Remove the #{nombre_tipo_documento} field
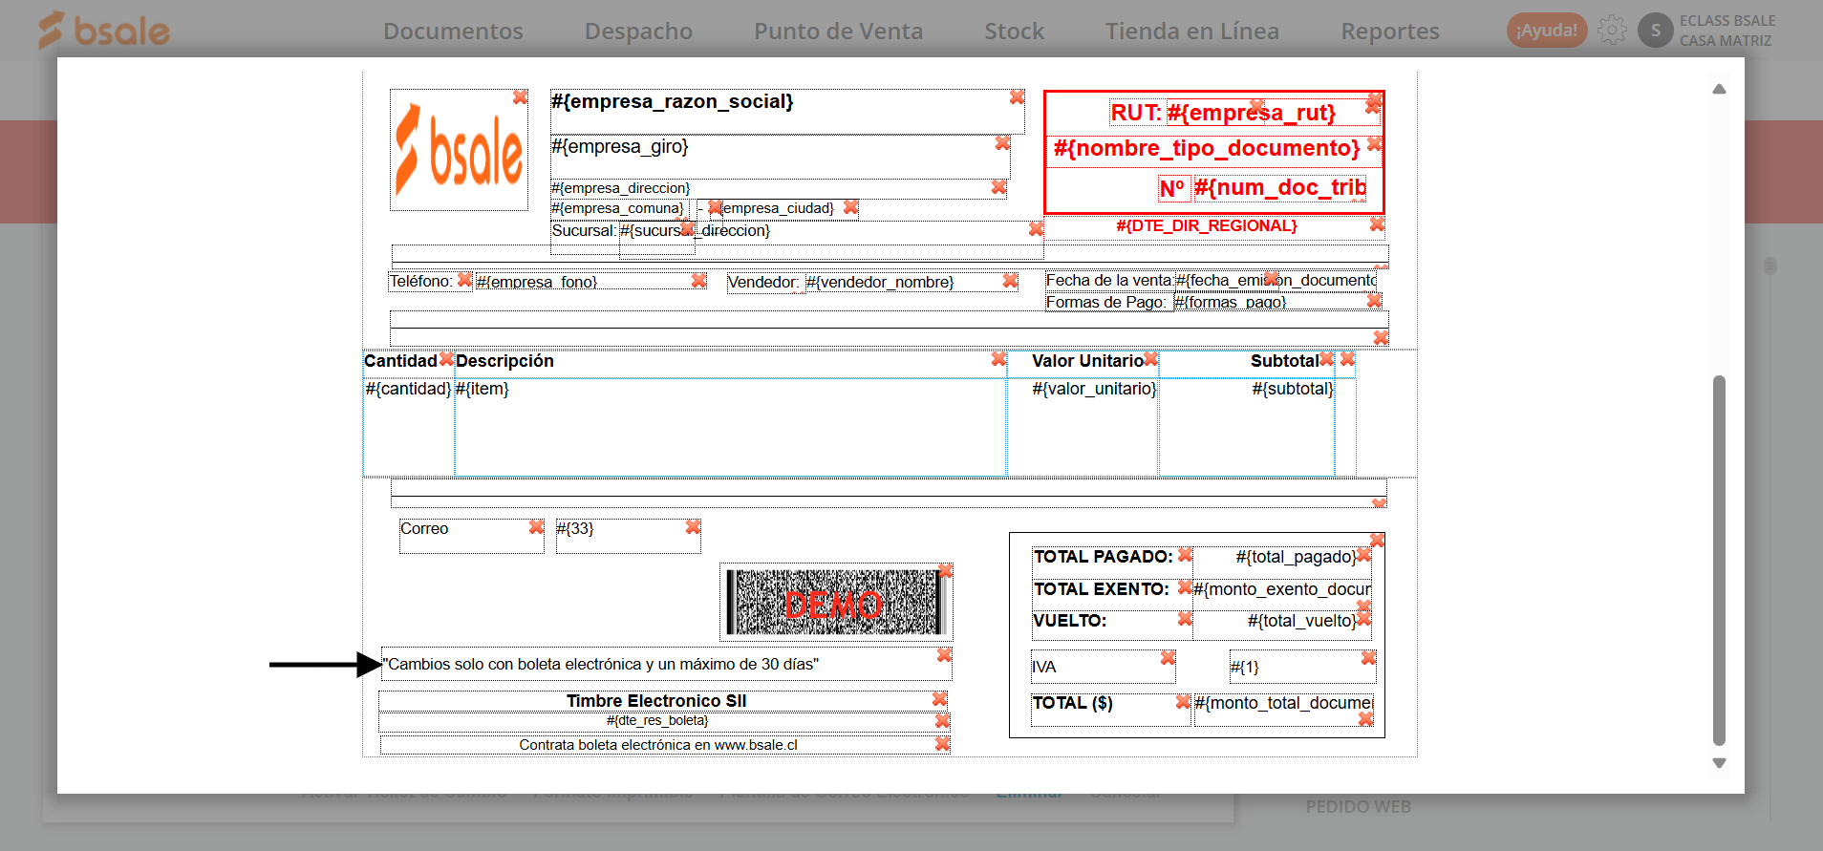This screenshot has width=1823, height=851. 1374,144
